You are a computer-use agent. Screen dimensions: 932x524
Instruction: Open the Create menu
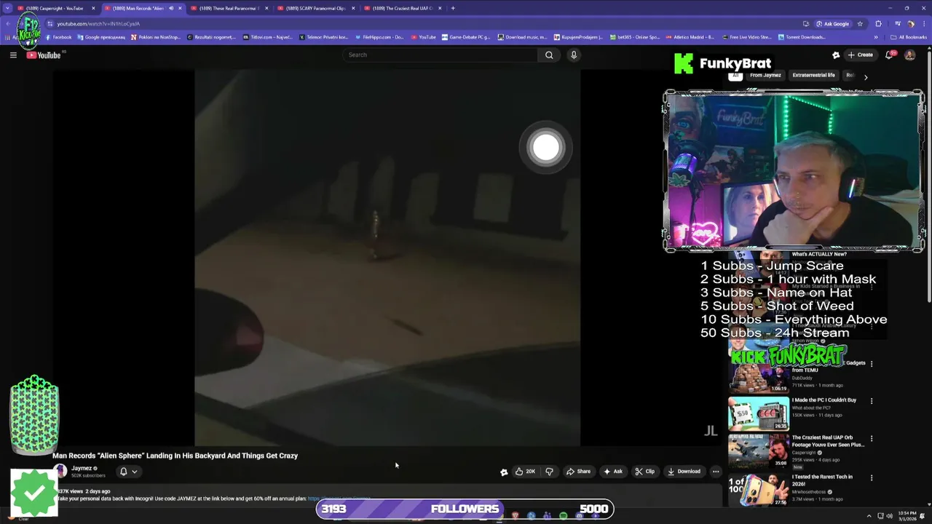861,55
